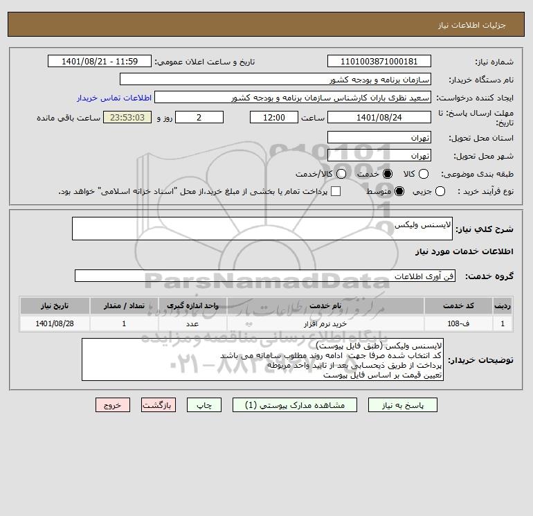Click the بازگشت back button

coord(159,405)
